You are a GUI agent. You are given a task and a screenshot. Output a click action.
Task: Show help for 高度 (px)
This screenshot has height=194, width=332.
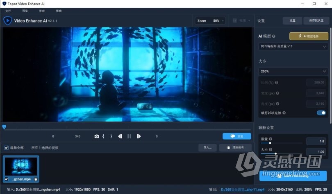point(277,104)
